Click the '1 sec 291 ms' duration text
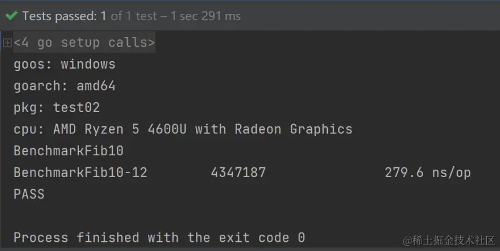 tap(205, 16)
